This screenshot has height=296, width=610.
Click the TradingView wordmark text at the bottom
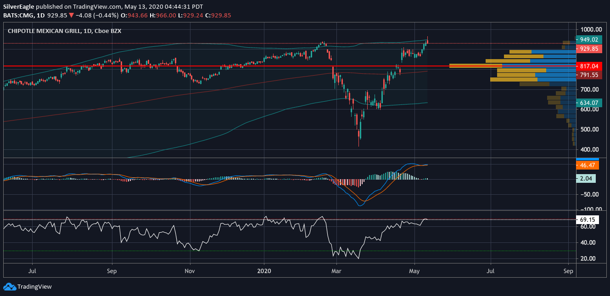(x=34, y=287)
